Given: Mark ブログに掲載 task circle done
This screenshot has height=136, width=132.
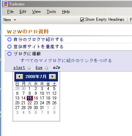Looking at the screenshot, I should (x=9, y=54).
